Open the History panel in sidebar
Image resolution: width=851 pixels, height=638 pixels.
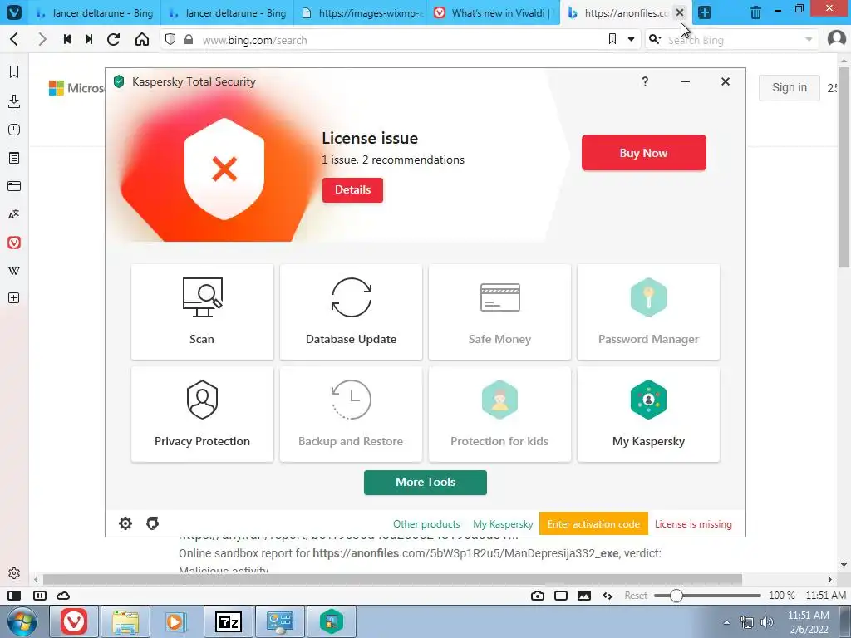[14, 130]
